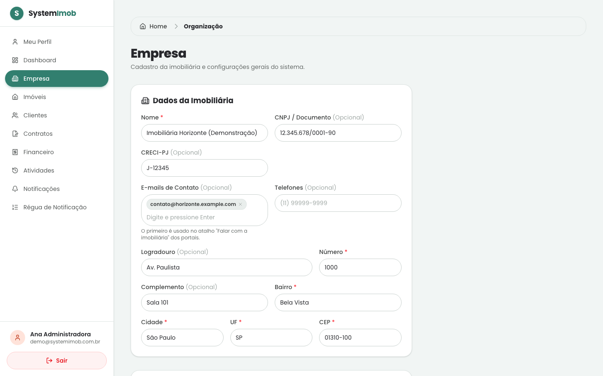
Task: Open Régua de Notificação
Action: pyautogui.click(x=57, y=207)
